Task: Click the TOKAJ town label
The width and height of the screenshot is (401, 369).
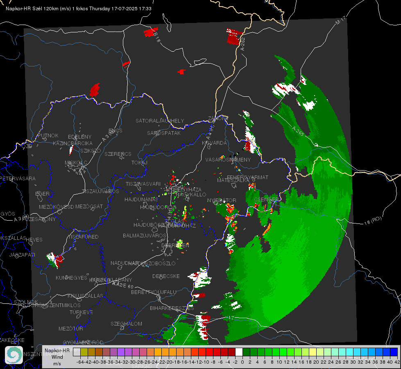Action: click(x=139, y=163)
